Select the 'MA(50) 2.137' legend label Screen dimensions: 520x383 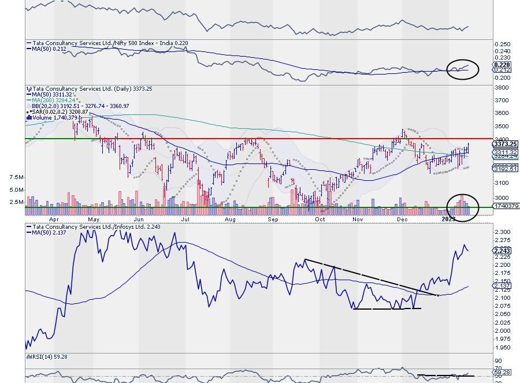coord(46,232)
